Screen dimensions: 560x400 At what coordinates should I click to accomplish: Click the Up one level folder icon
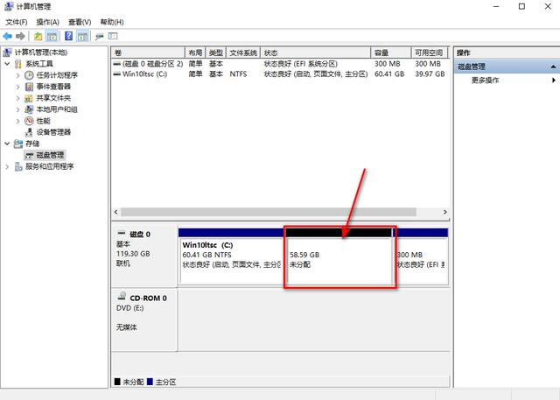(x=38, y=36)
